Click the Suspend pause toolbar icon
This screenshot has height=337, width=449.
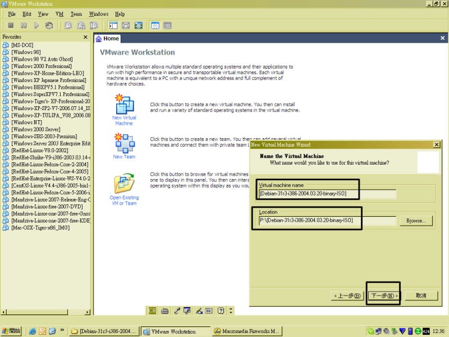[24, 25]
